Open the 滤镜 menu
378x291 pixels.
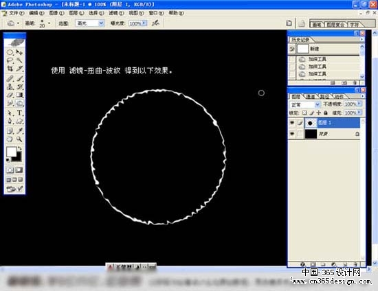[116, 13]
